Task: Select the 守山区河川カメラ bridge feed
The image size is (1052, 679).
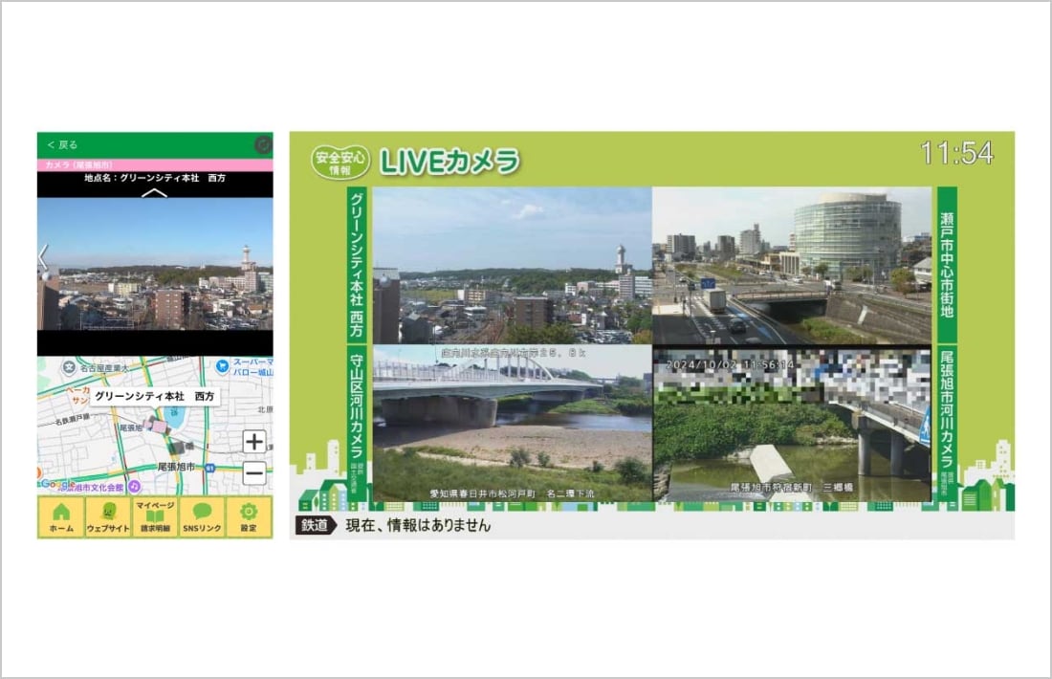Action: coord(512,424)
